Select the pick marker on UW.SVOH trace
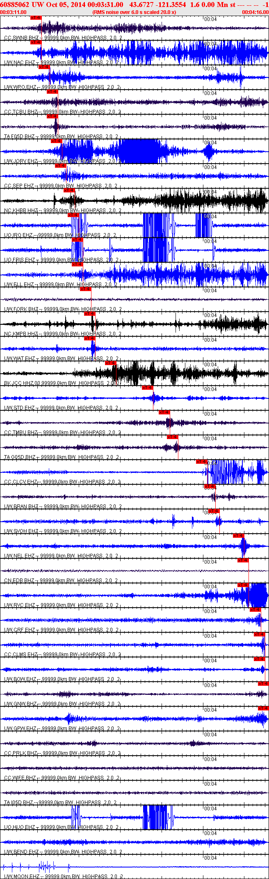Screen dimensions: 269x879 coord(214,511)
